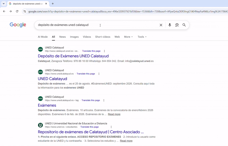Click the info@calatayud.uned.es snippet text
The image size is (228, 146).
(x=139, y=61)
